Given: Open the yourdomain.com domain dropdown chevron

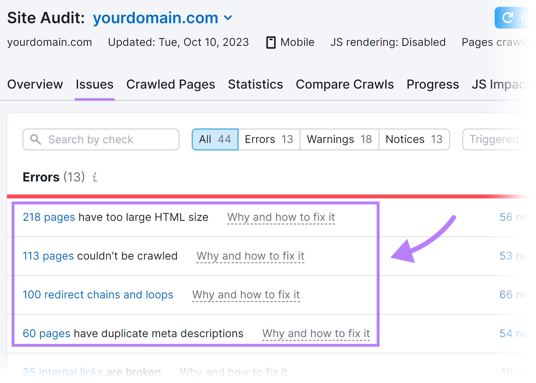Looking at the screenshot, I should click(x=228, y=18).
